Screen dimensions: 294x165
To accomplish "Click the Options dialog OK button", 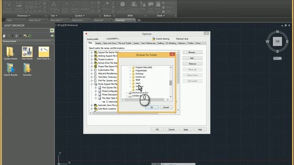I will click(157, 129).
